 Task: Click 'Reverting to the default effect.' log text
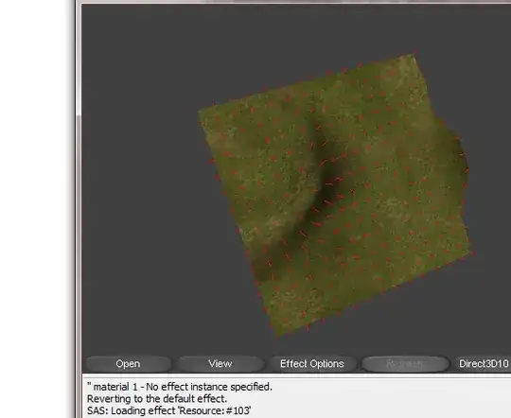[x=157, y=398]
